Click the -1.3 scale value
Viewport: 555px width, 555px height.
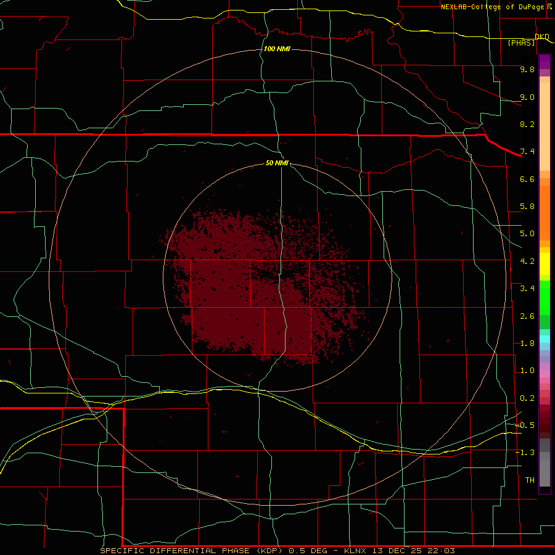point(525,453)
